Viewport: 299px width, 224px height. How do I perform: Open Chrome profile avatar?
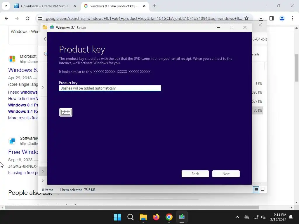[x=282, y=18]
